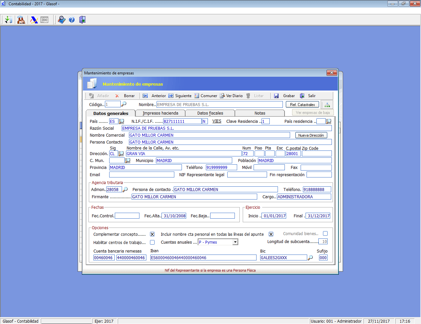Image resolution: width=421 pixels, height=324 pixels.
Task: Click the Modelo 200 toolbar icon
Action: point(44,20)
